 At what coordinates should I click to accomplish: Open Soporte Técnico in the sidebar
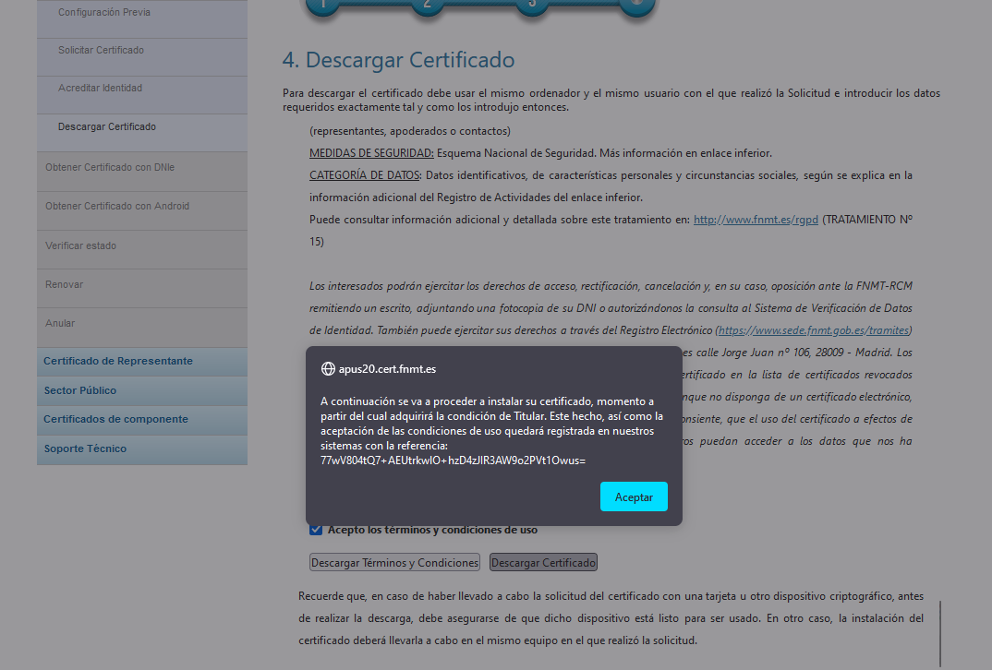(x=85, y=449)
